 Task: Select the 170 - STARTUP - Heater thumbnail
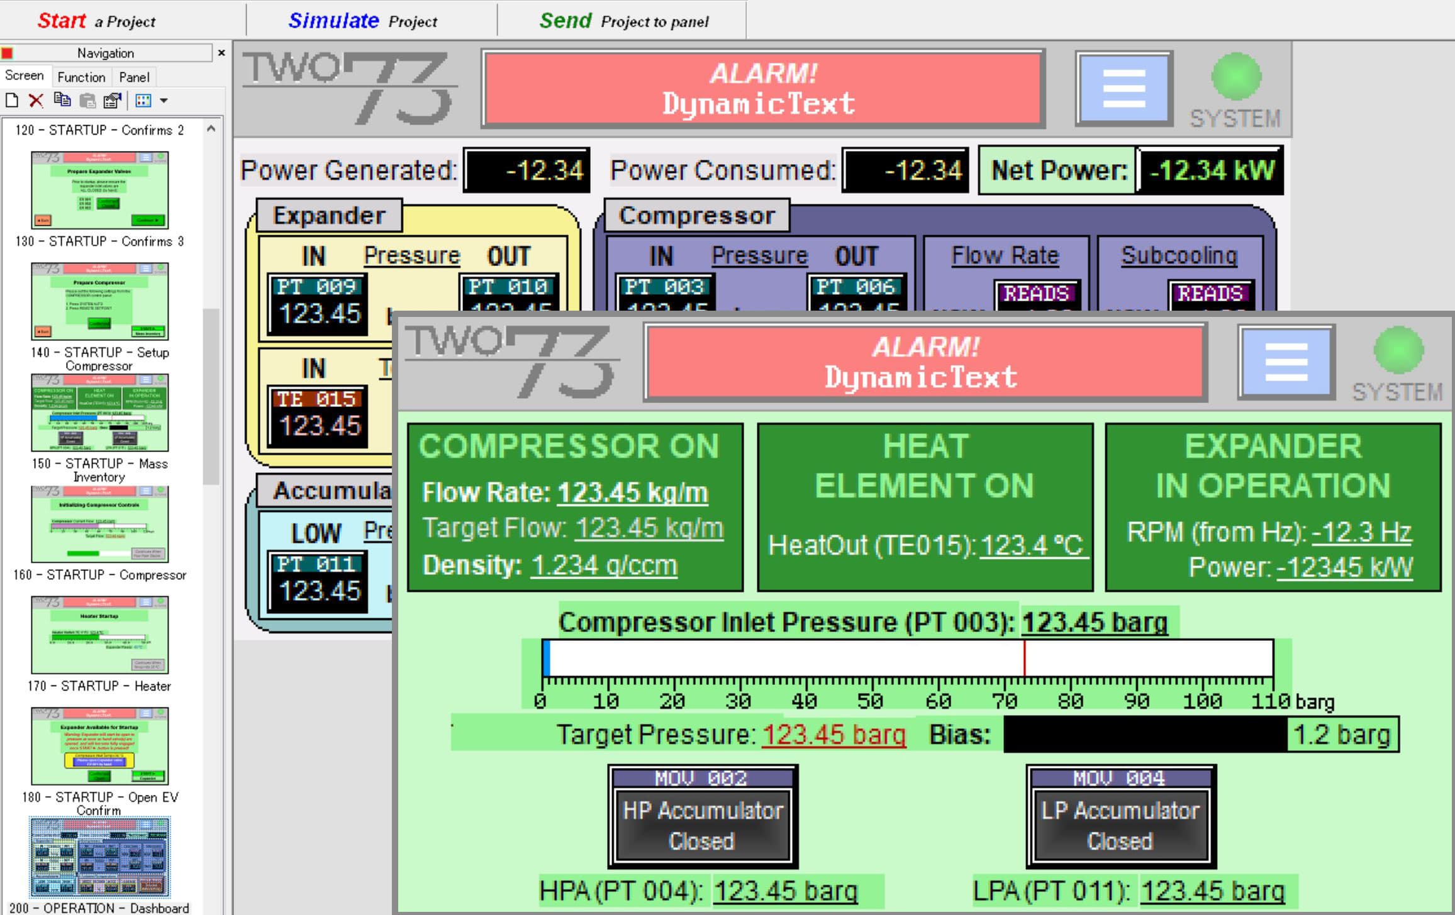point(99,636)
